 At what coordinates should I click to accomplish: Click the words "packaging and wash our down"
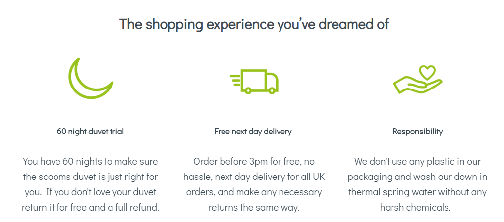409,177
